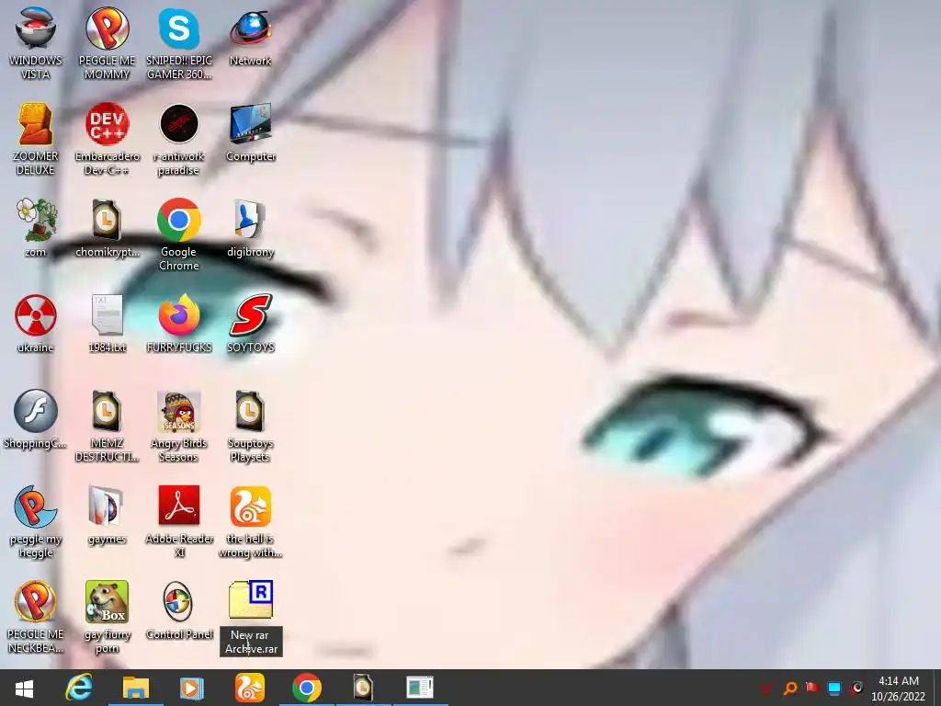The width and height of the screenshot is (941, 706).
Task: Select the Skype-logo SNIPED!! EPIC GAMER icon
Action: coord(179,42)
